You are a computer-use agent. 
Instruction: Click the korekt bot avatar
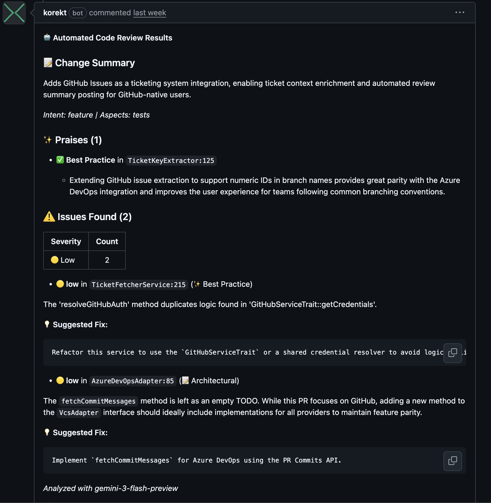14,13
